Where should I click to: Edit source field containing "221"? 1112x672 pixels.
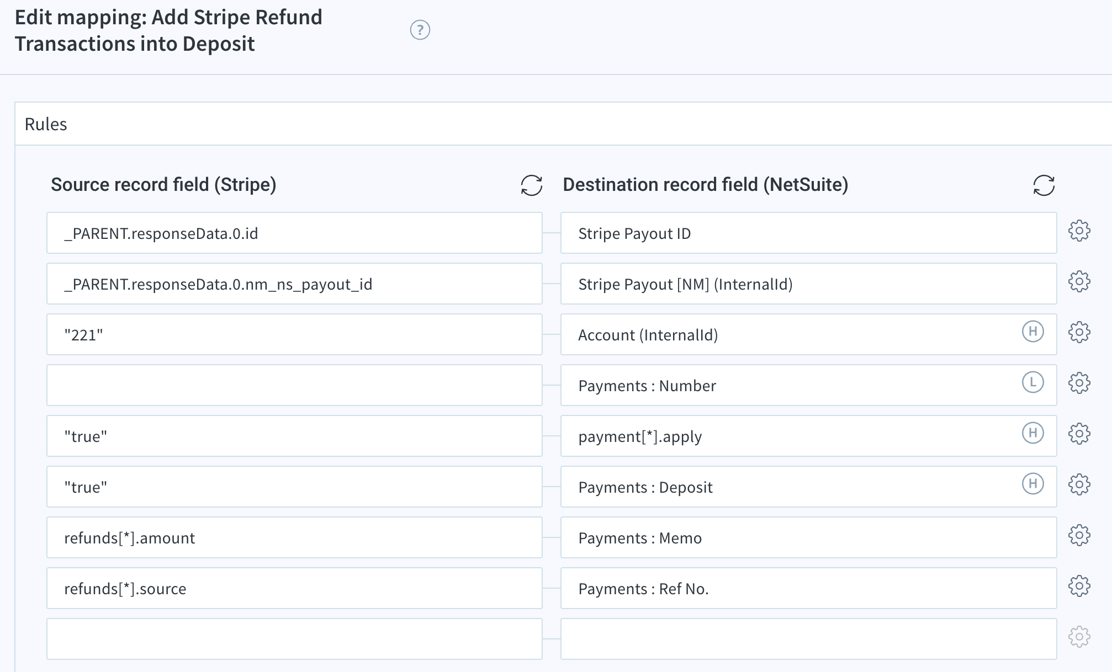(x=294, y=334)
